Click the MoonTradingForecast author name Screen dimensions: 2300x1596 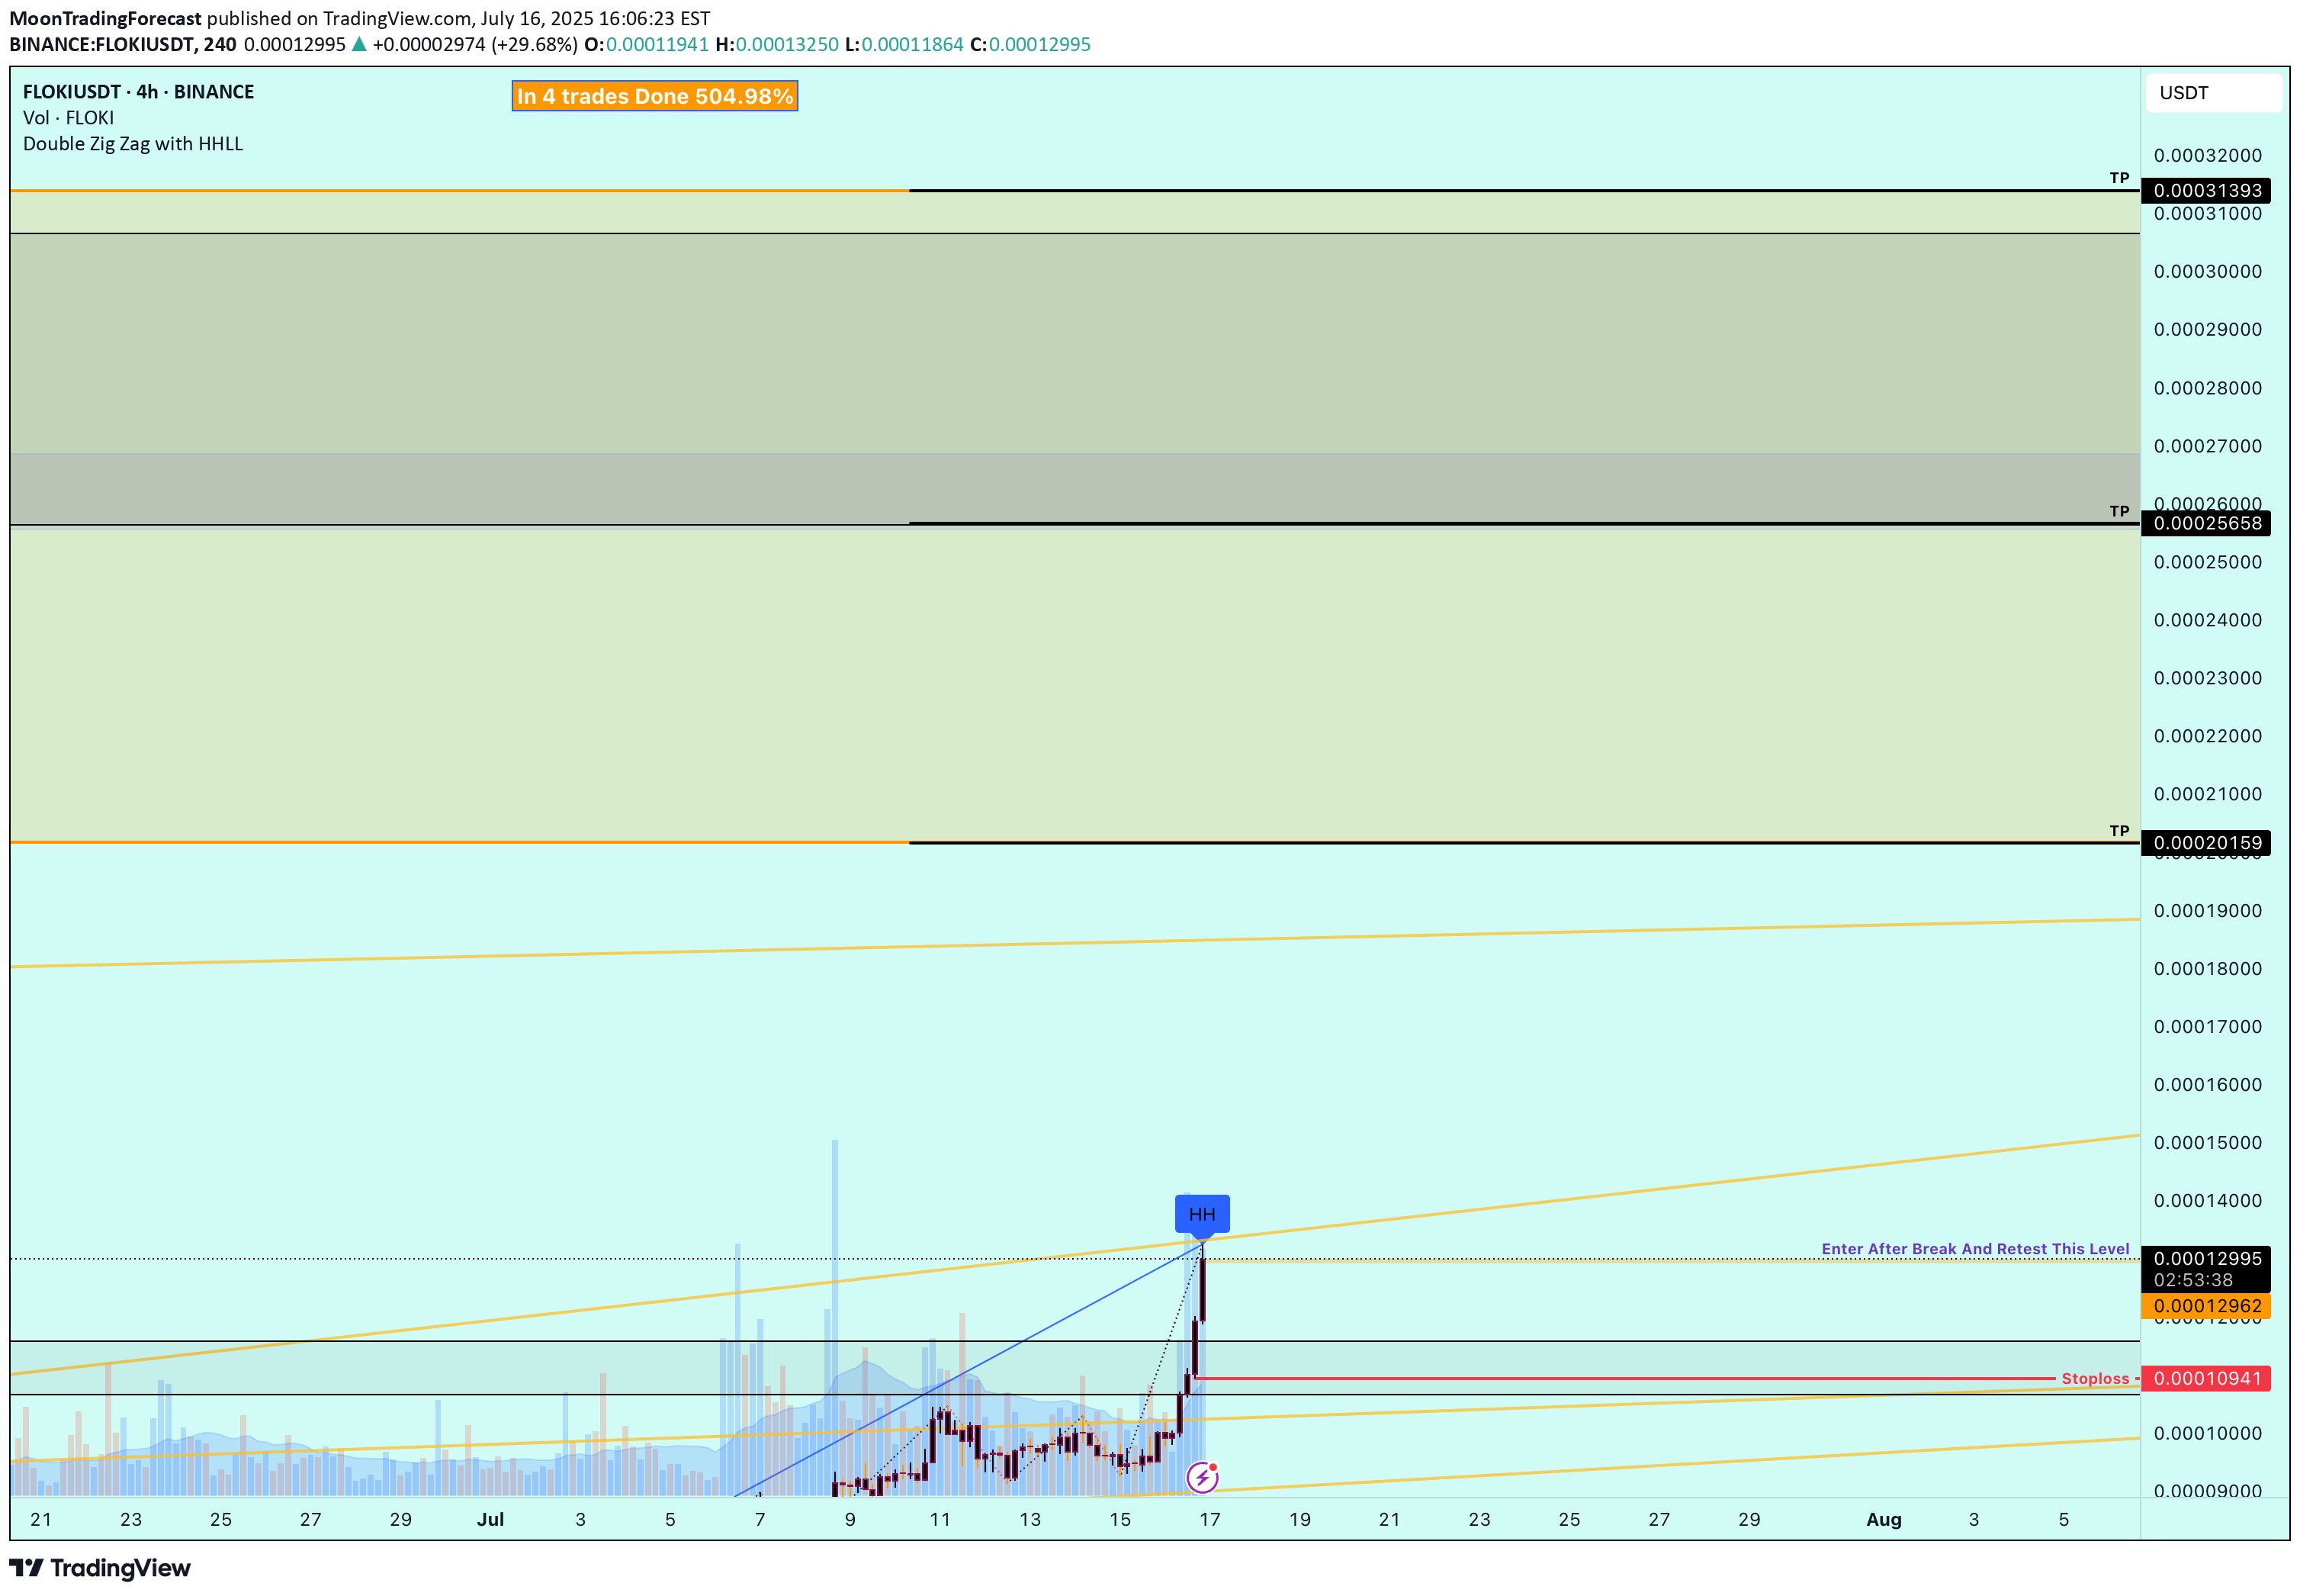tap(105, 18)
